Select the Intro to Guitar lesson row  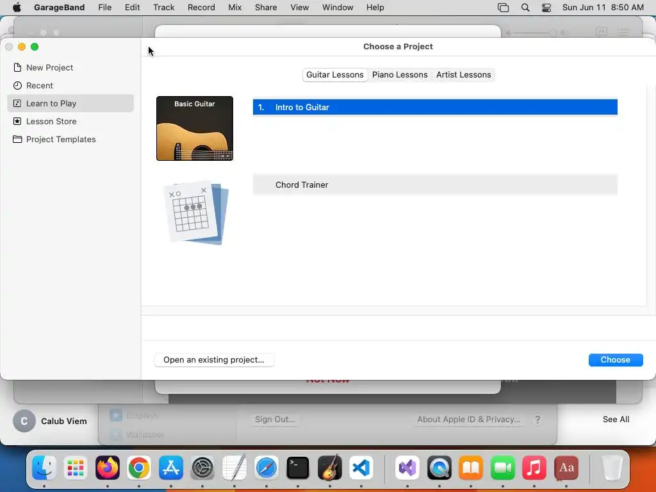435,107
